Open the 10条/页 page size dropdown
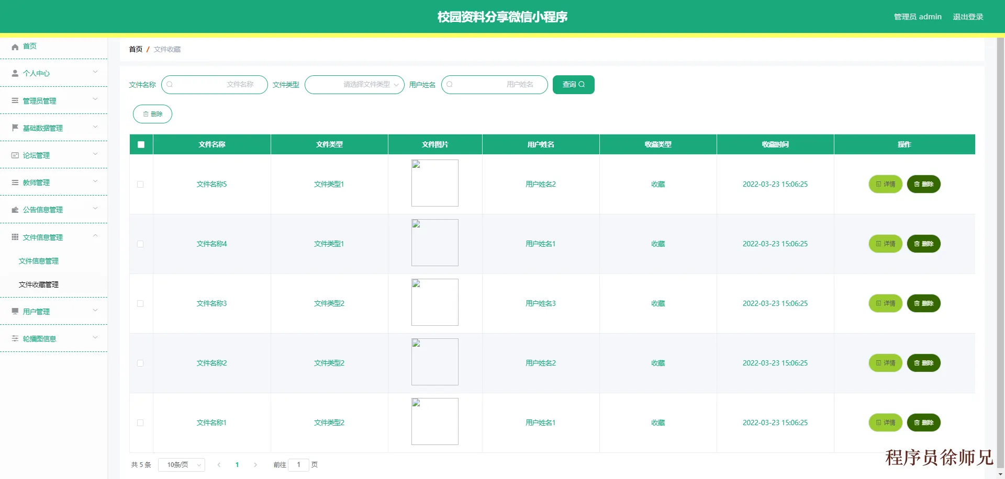 tap(182, 465)
